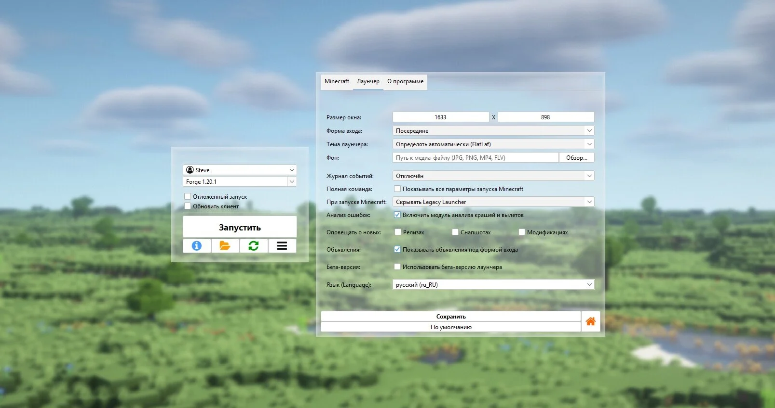
Task: Toggle the Обновить клиент checkbox
Action: coord(188,206)
